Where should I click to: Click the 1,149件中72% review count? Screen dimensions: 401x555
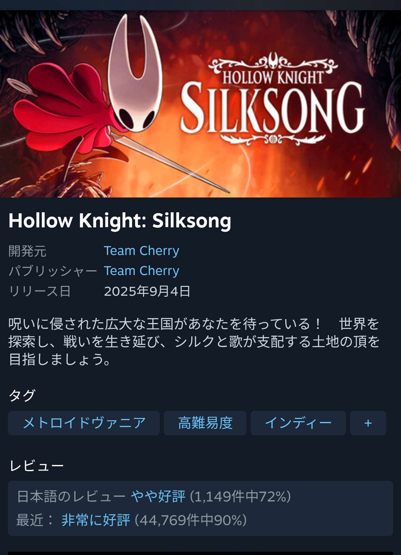241,496
